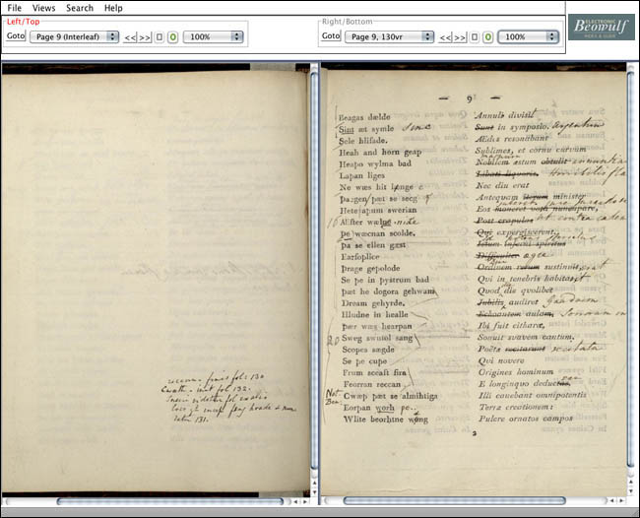This screenshot has width=640, height=518.
Task: Click the Left/Top panel label
Action: (24, 22)
